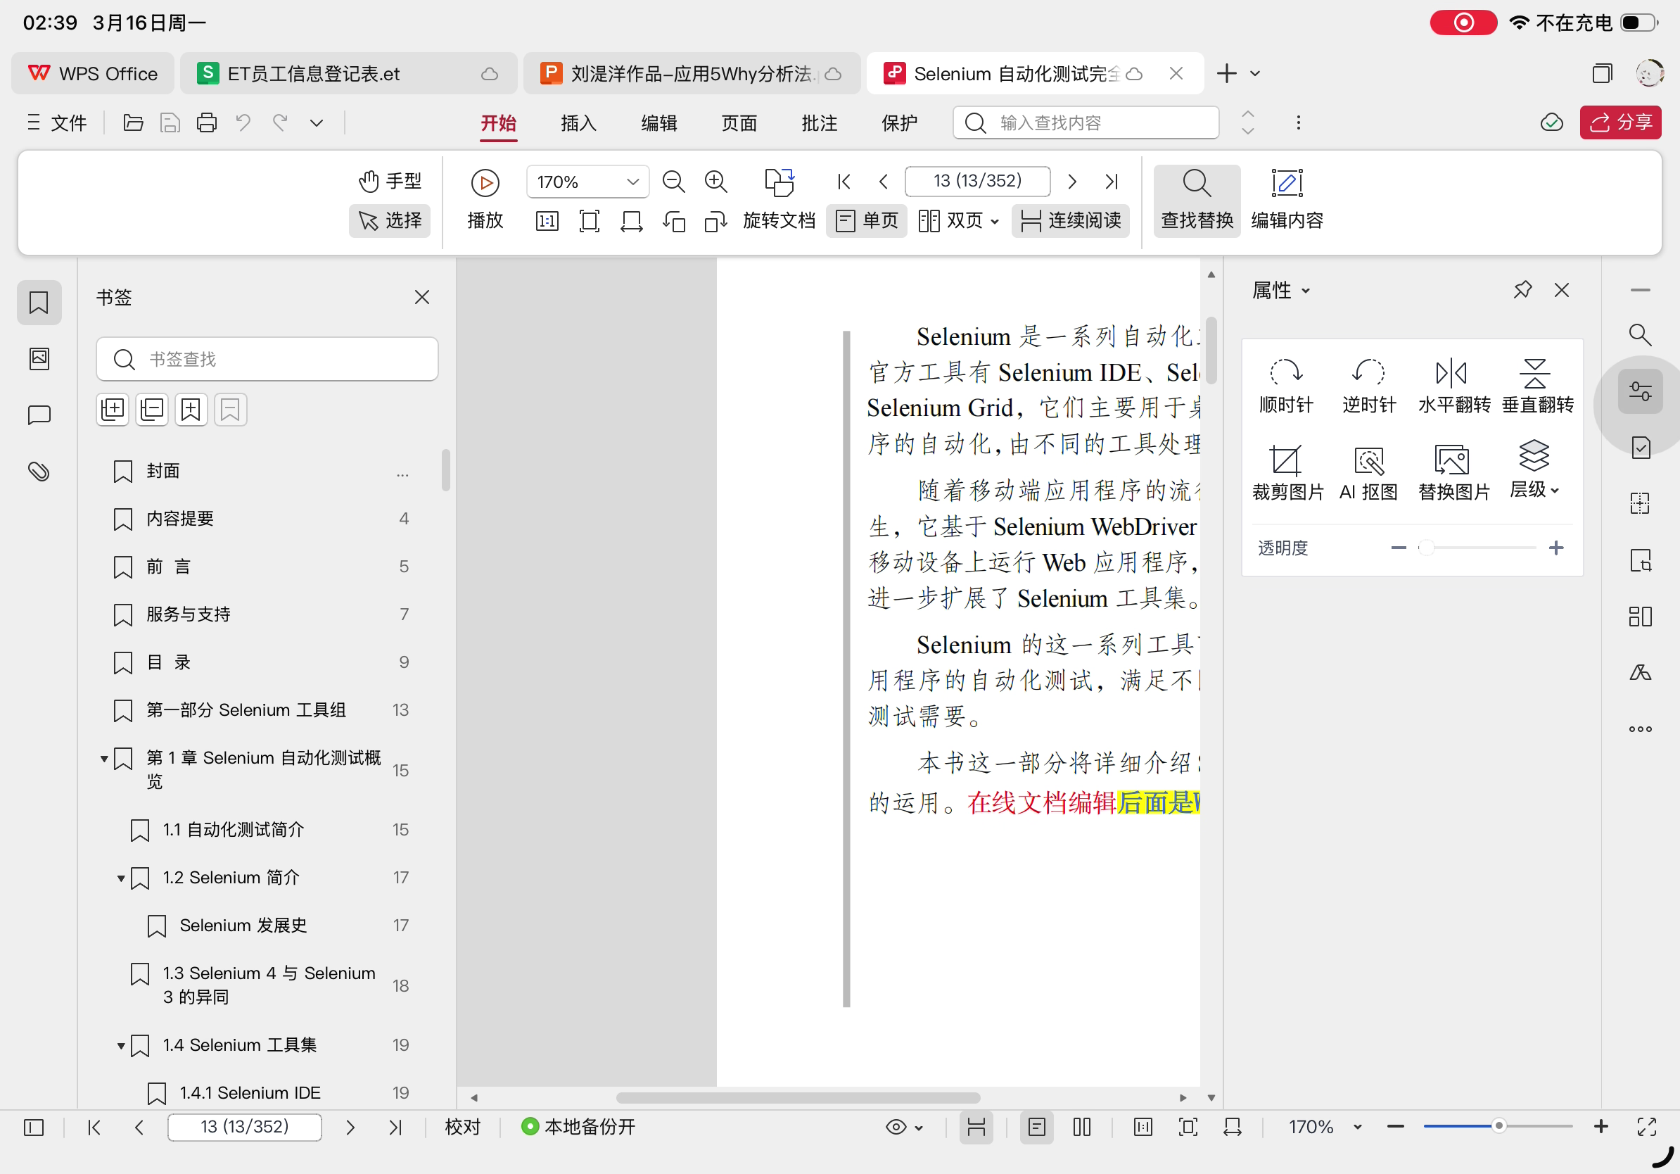The width and height of the screenshot is (1680, 1174).
Task: Enable single page view
Action: (867, 220)
